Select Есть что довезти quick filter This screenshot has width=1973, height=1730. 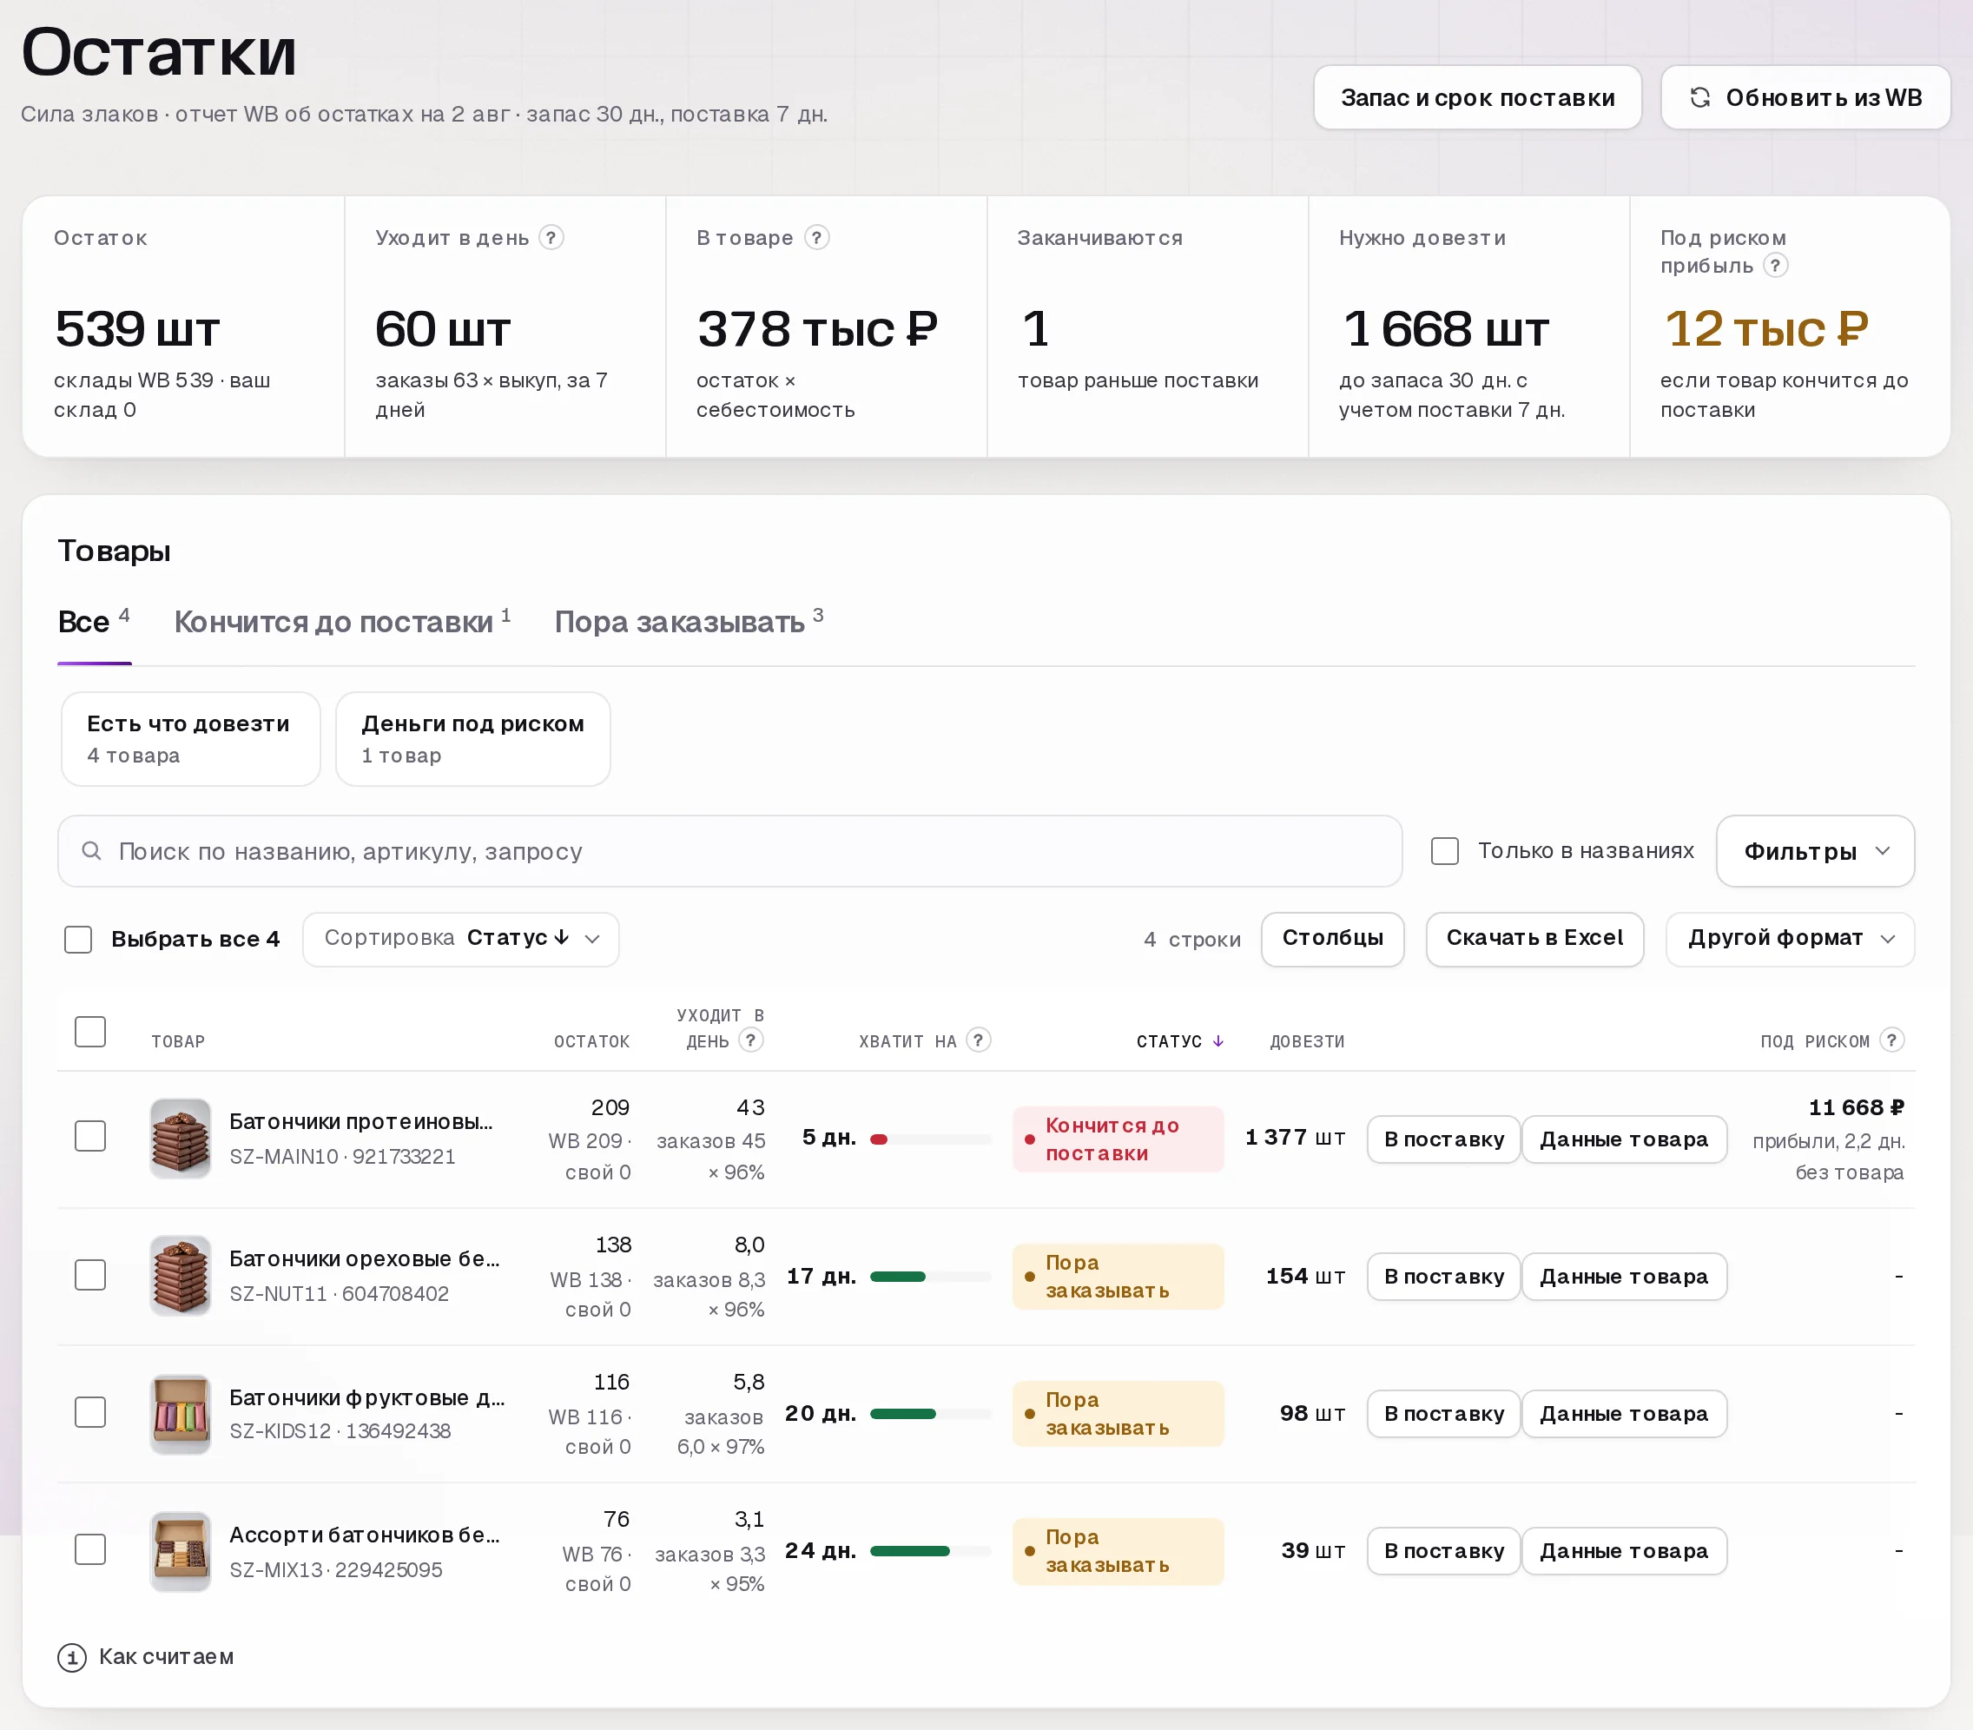(190, 738)
